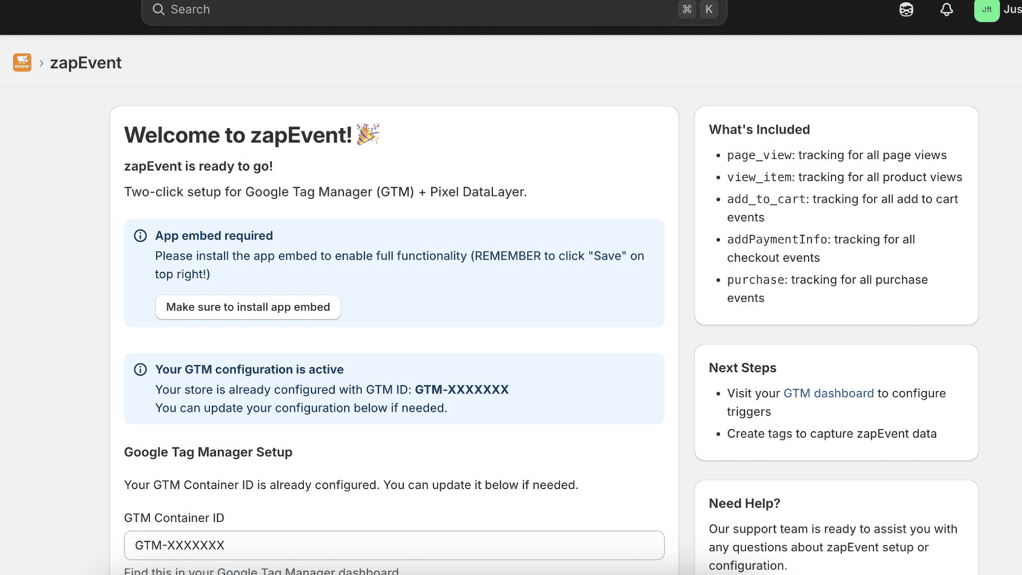Click the GTM Container ID input field
Screen dimensions: 1022x575
[394, 546]
